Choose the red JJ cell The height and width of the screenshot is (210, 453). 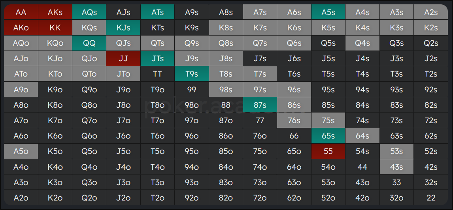point(123,58)
